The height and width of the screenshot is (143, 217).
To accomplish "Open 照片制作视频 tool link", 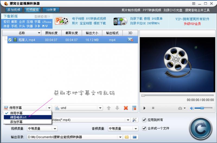I will point(131,10).
